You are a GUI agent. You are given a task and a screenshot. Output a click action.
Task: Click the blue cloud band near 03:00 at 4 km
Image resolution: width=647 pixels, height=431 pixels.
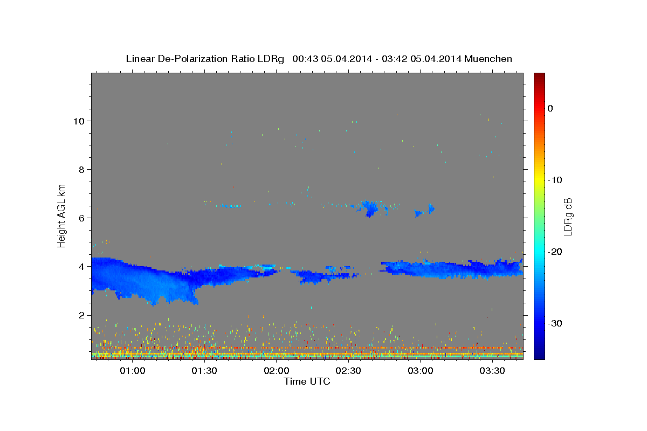(x=452, y=269)
